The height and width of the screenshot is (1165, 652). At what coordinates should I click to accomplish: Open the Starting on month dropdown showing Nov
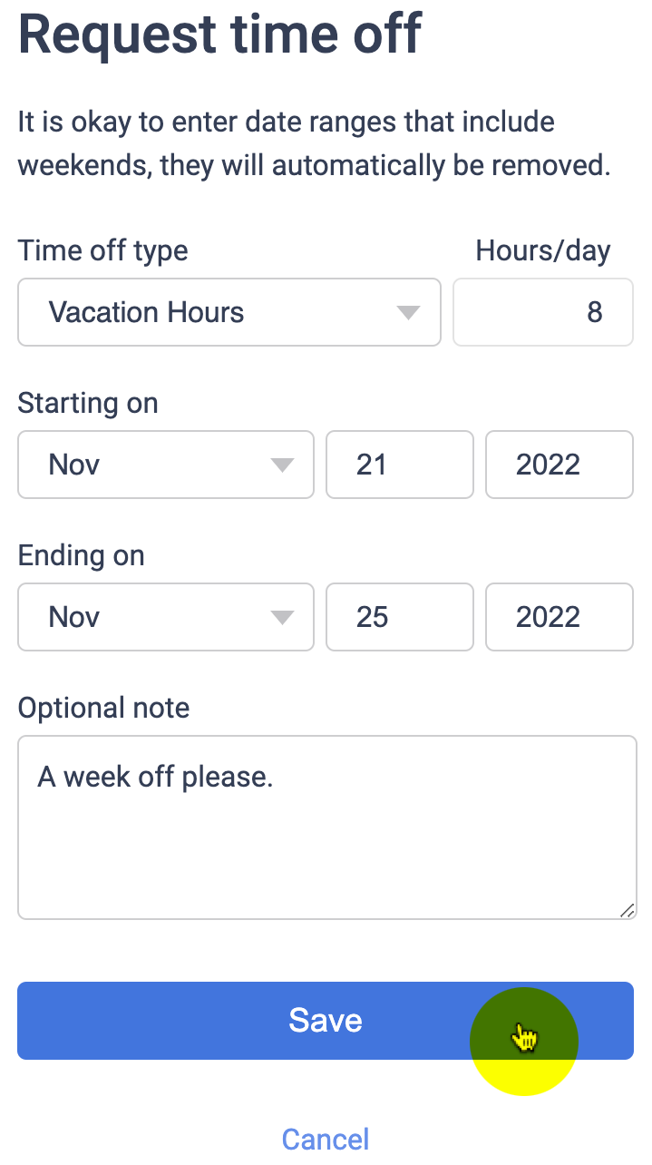point(163,465)
